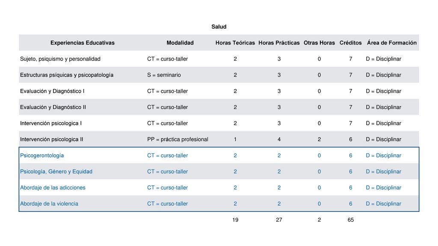438x246 pixels.
Task: Open Psicología, Género y Equidad link
Action: click(x=56, y=172)
